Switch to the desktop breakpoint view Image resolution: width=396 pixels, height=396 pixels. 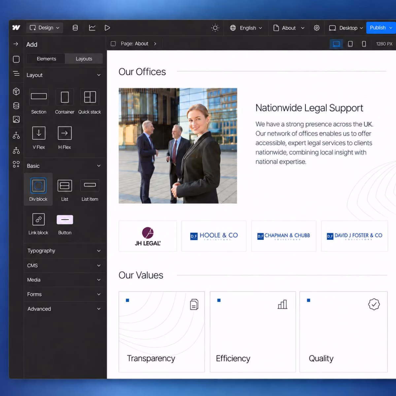click(x=336, y=44)
